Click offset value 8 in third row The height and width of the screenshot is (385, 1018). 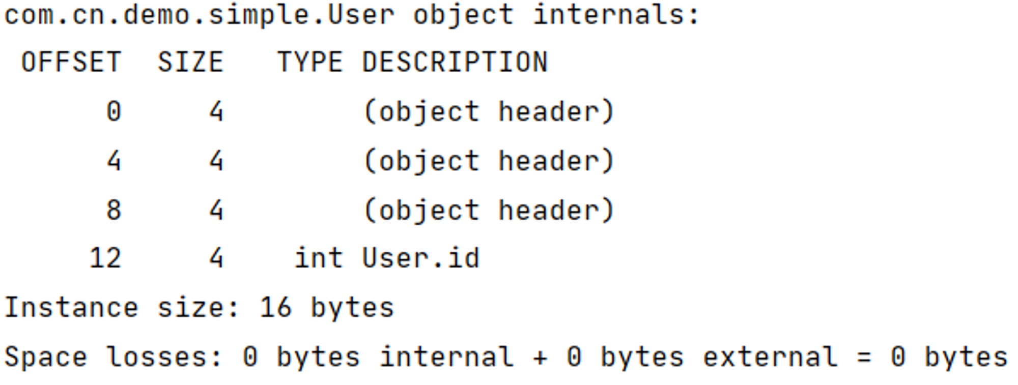coord(114,210)
